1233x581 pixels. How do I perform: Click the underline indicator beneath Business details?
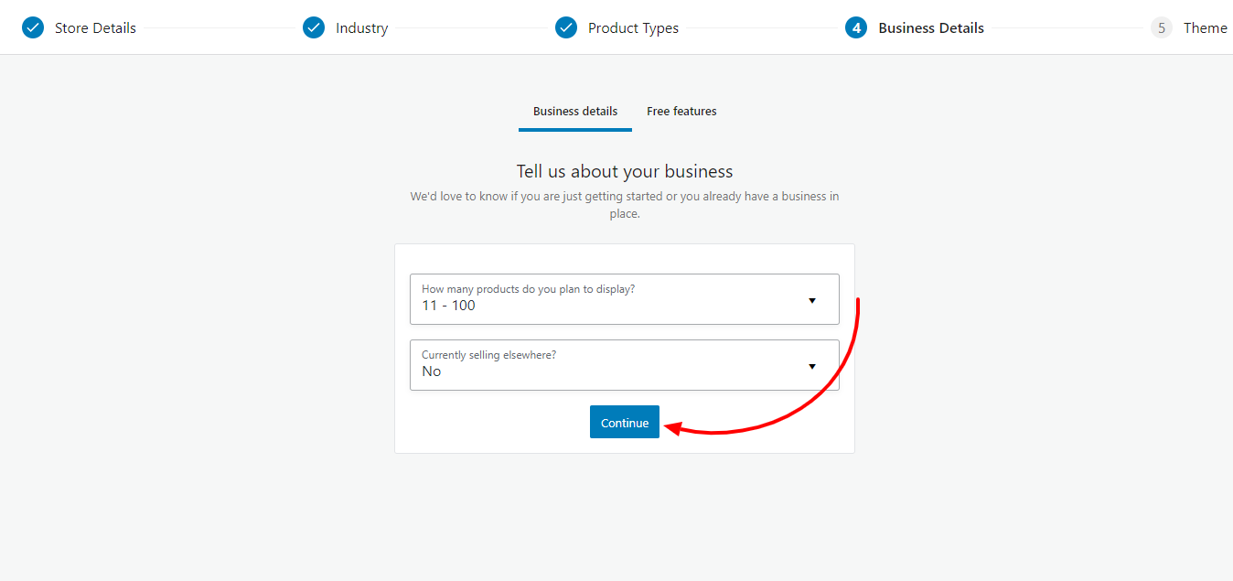click(x=574, y=131)
